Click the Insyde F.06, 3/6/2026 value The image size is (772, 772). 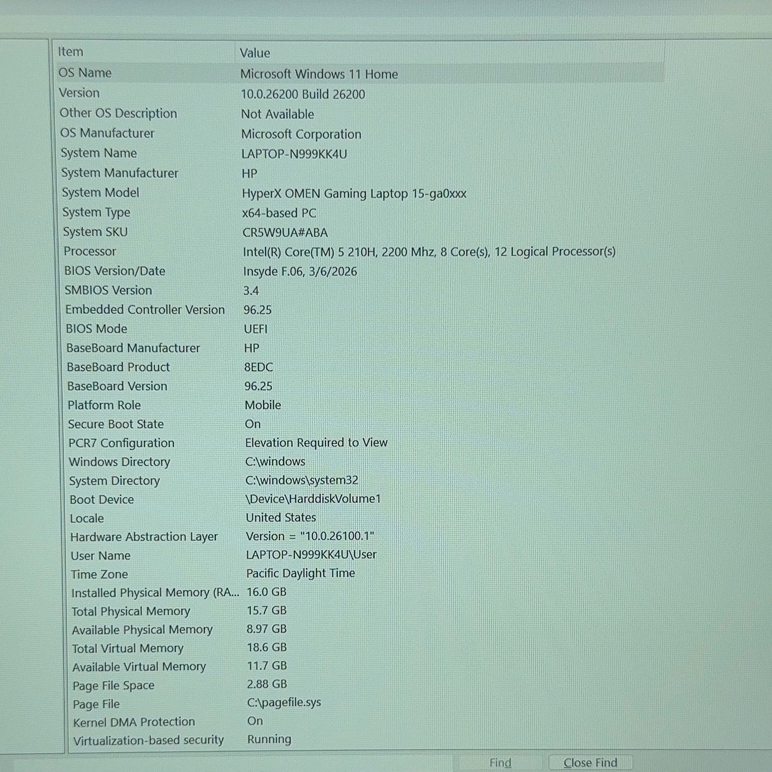click(300, 271)
